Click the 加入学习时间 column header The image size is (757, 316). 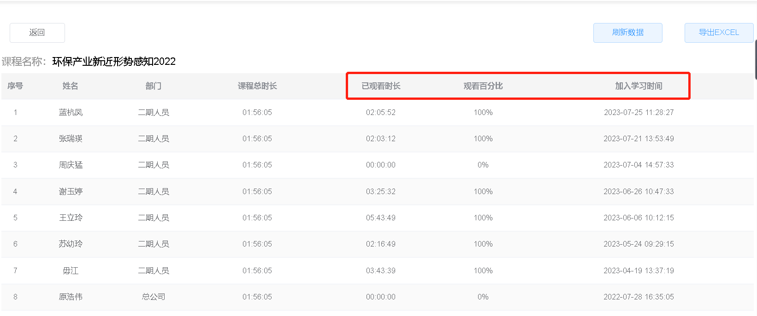pos(639,86)
